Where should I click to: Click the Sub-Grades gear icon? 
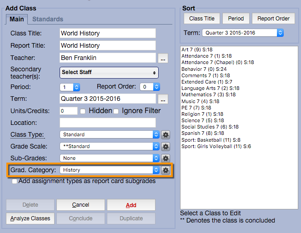(x=166, y=158)
